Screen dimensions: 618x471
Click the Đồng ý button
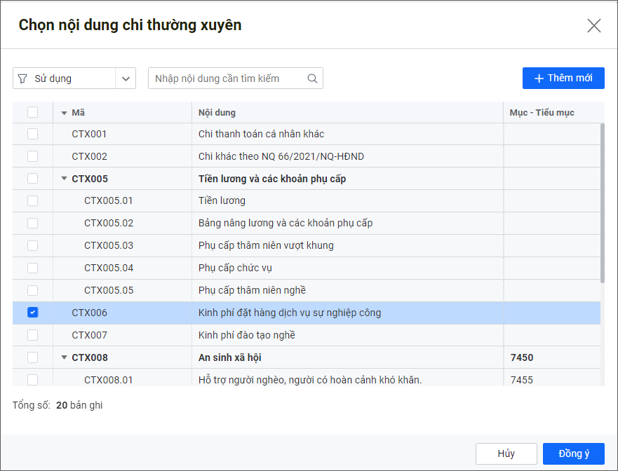573,453
